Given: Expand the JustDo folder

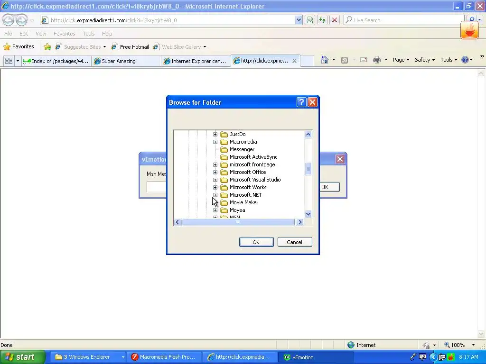Looking at the screenshot, I should 215,134.
